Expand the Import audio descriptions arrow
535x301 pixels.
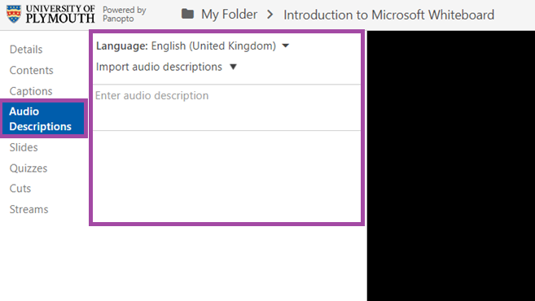(x=233, y=67)
